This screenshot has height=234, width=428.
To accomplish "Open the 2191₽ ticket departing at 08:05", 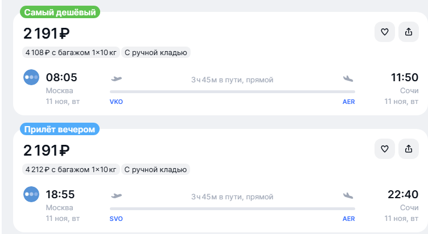I will [x=221, y=64].
